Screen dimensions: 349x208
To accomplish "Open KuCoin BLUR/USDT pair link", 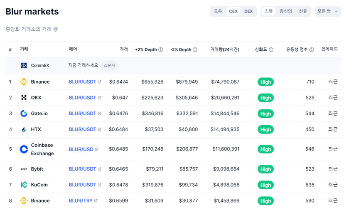I will pyautogui.click(x=82, y=185).
